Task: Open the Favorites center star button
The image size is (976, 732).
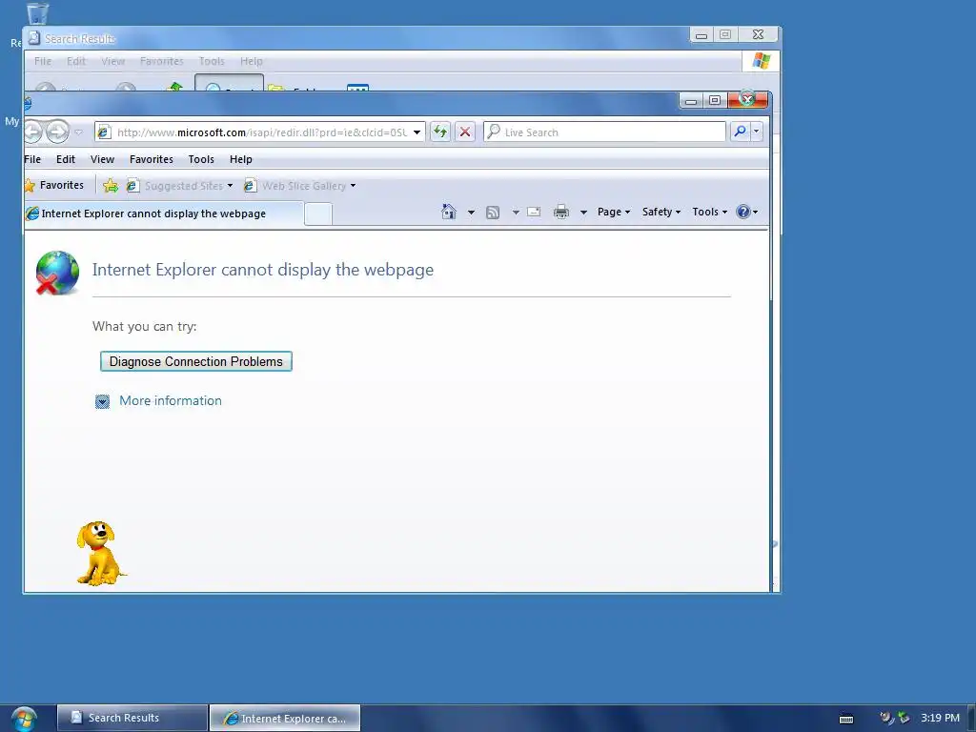Action: coord(54,185)
